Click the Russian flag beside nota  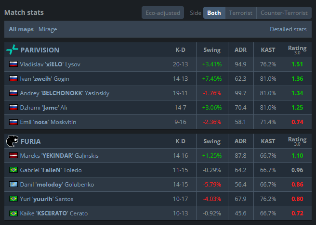[13, 122]
